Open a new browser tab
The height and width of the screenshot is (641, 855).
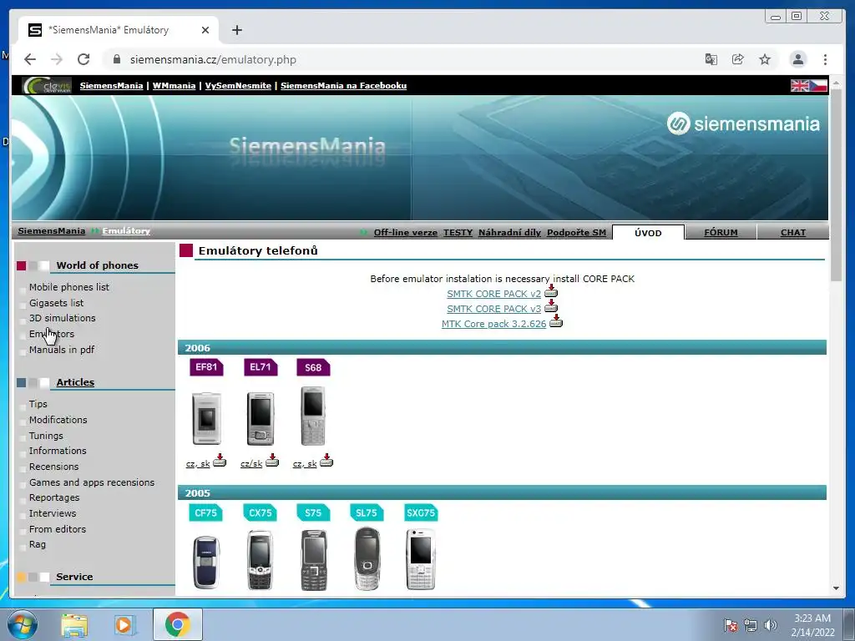pyautogui.click(x=236, y=30)
